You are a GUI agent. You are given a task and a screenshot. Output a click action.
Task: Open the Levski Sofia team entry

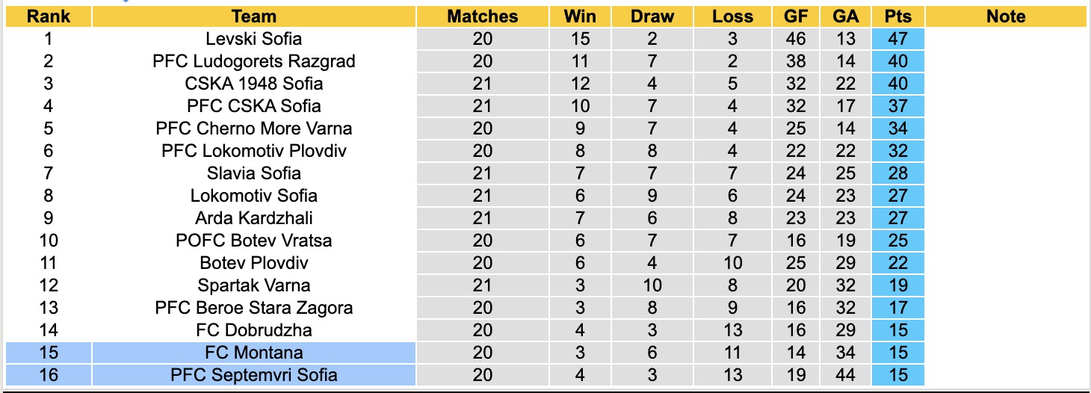[254, 39]
